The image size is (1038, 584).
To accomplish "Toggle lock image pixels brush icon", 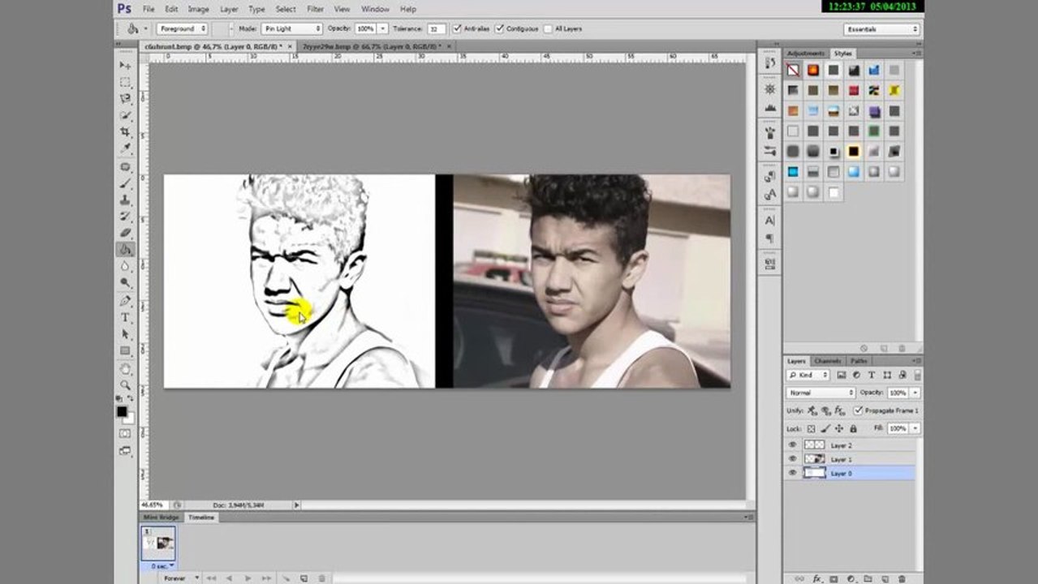I will click(825, 428).
